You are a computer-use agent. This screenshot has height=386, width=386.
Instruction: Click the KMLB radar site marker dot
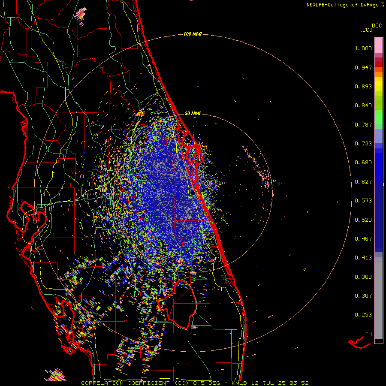pos(193,193)
